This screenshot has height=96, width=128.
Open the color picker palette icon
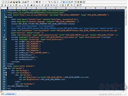pos(16,5)
